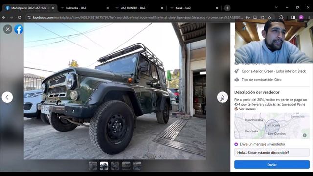This screenshot has height=176, width=313.
Task: Select the second photo thumbnail
Action: (104, 166)
